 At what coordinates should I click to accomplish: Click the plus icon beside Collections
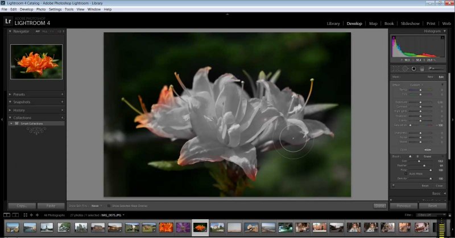click(62, 118)
